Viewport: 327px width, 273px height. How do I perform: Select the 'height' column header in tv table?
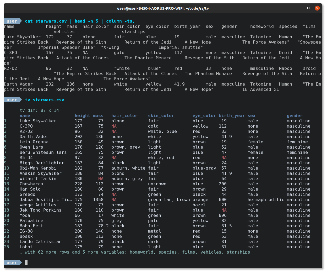[83, 116]
